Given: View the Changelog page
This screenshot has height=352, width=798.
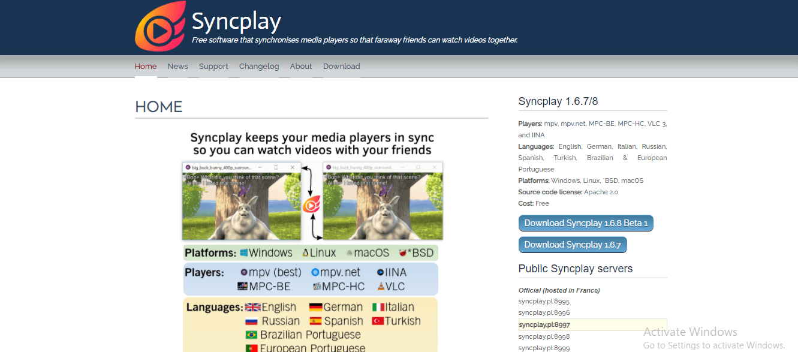Looking at the screenshot, I should (x=259, y=67).
